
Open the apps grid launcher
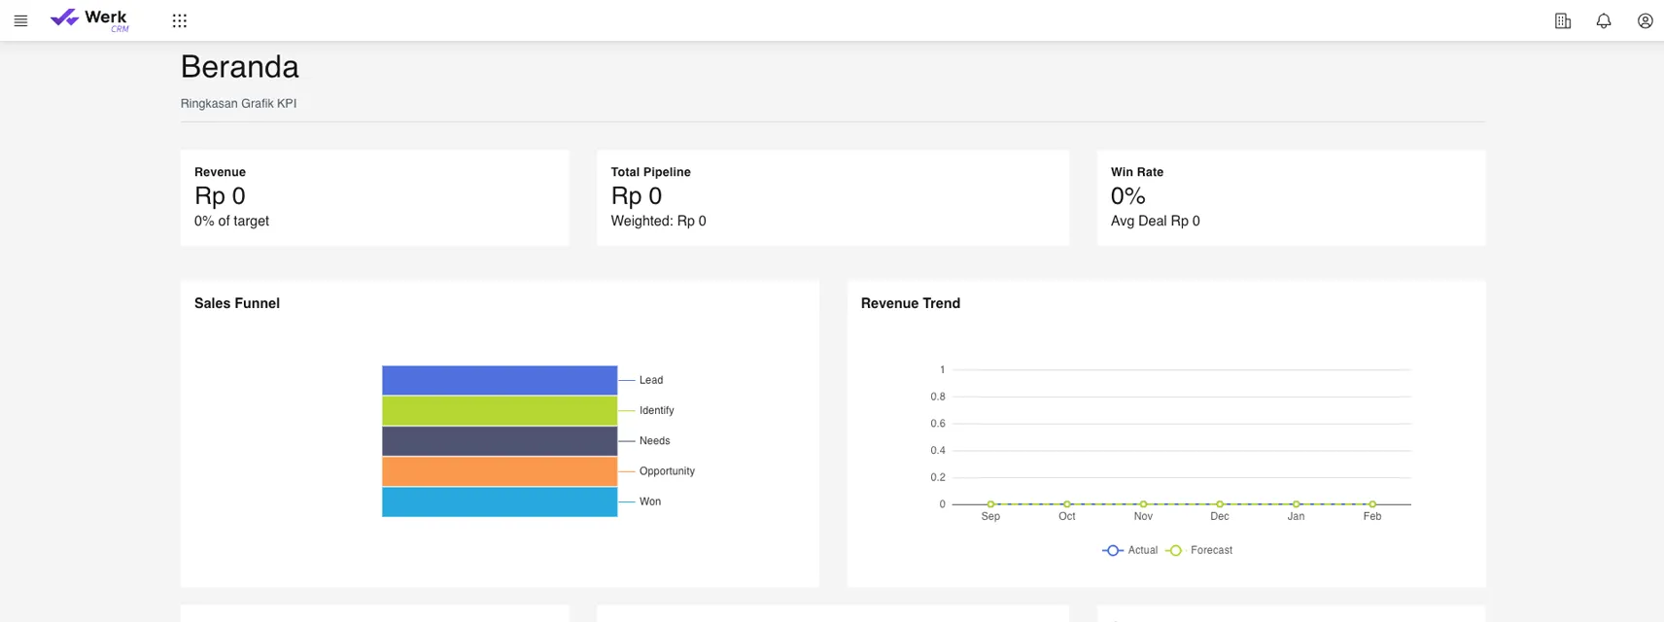pyautogui.click(x=180, y=20)
